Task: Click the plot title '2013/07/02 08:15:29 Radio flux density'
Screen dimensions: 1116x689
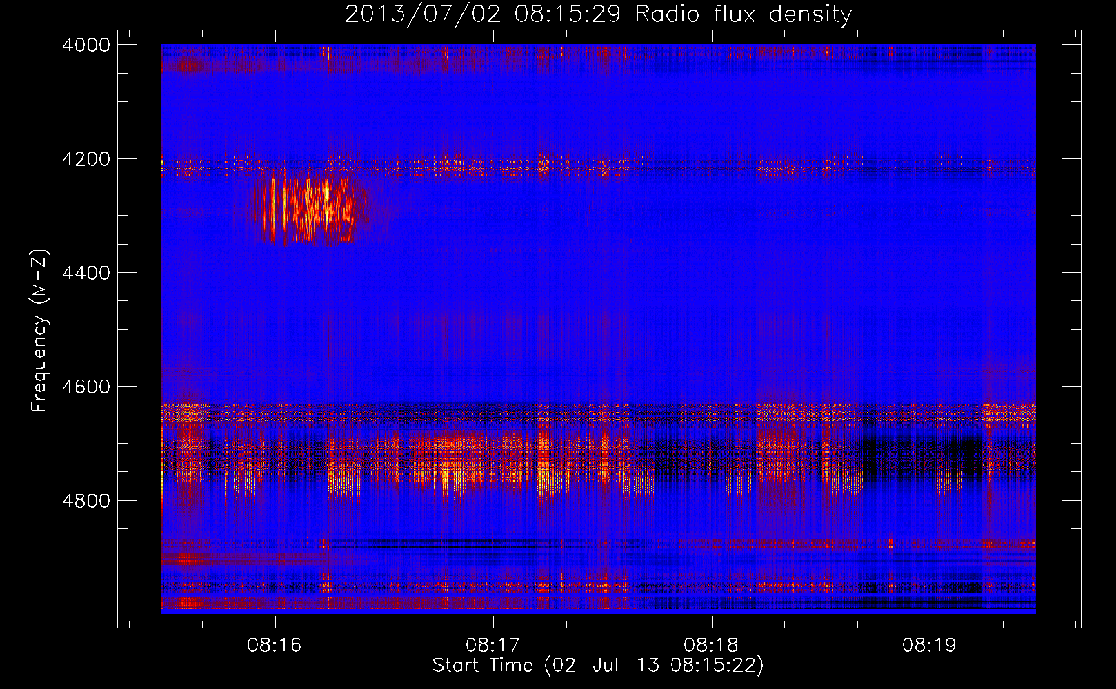Action: 598,14
